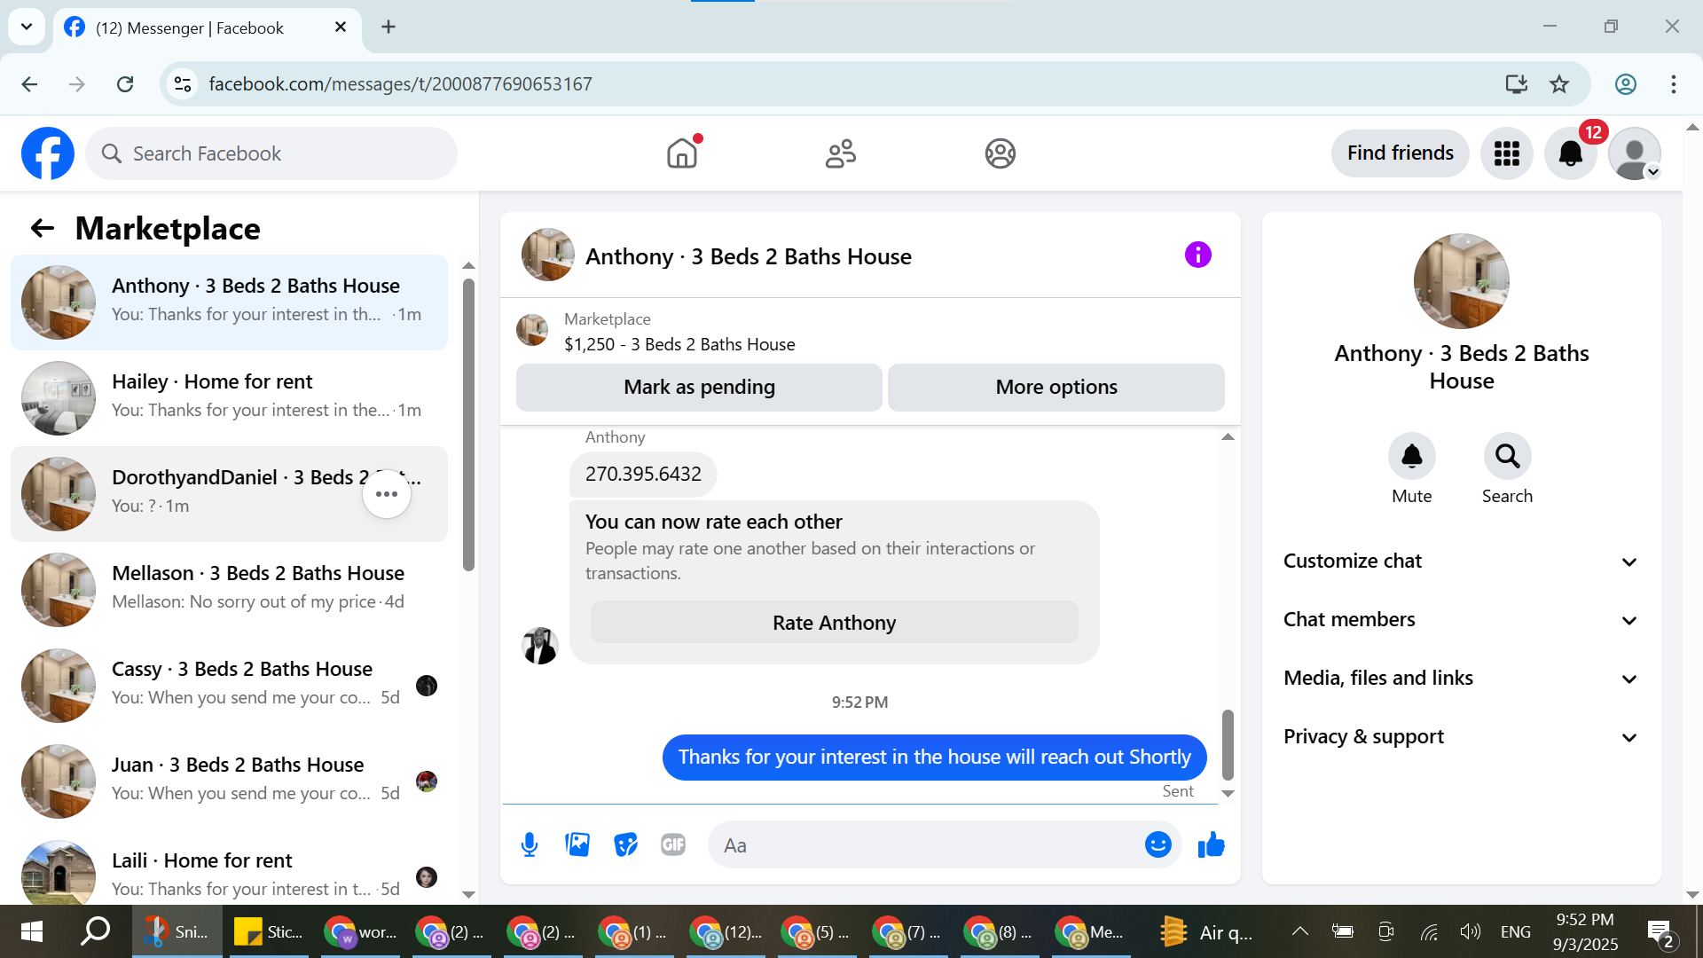Image resolution: width=1703 pixels, height=958 pixels.
Task: Open the chat header title Anthony · 3 Beds 2 Baths House
Action: point(749,256)
